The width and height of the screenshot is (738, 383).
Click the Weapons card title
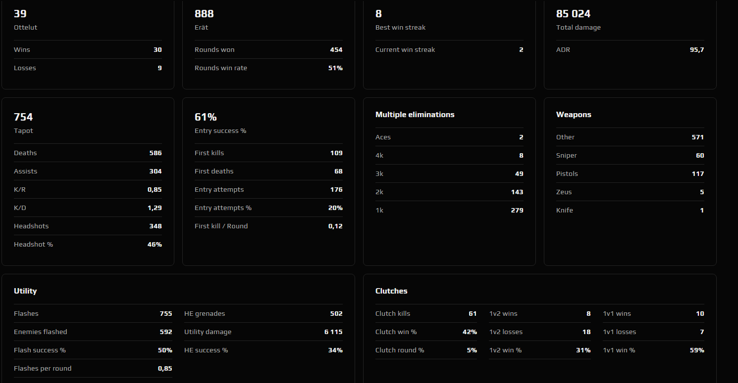[574, 115]
